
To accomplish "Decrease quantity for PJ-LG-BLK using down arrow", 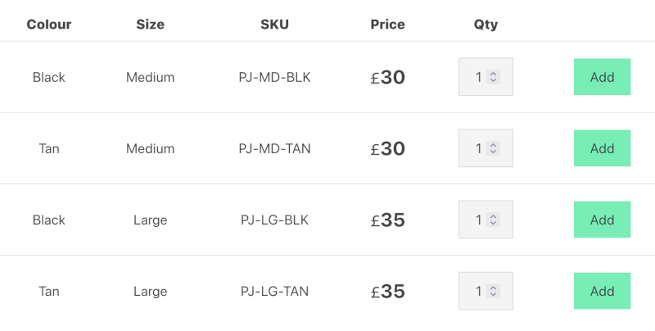I will pos(493,223).
